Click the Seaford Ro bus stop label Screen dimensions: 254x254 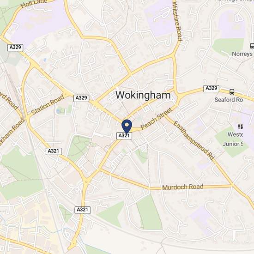click(x=229, y=100)
